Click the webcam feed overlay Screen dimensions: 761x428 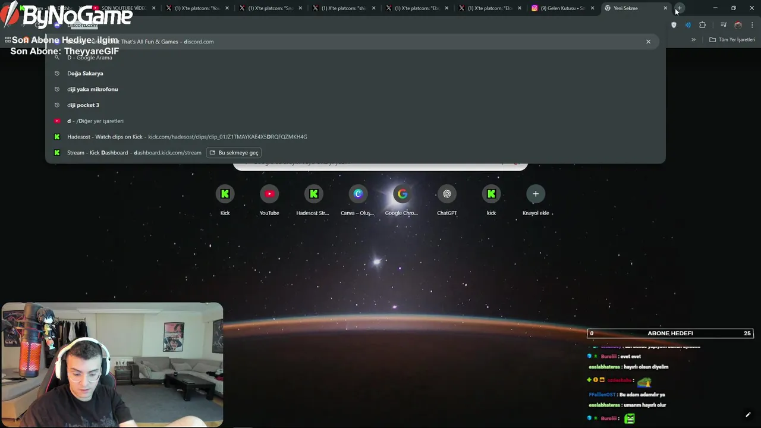pos(112,365)
